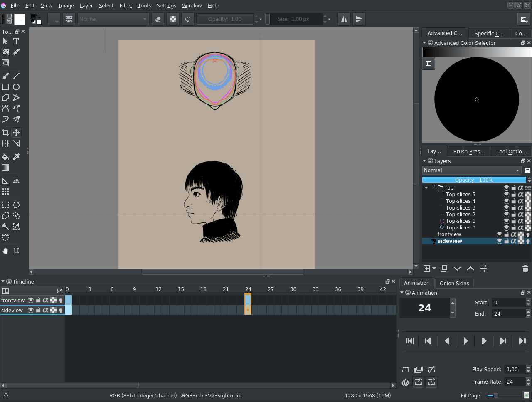532x402 pixels.
Task: Select the Rectangular Selection tool
Action: (x=5, y=205)
